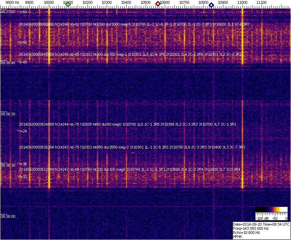Screen dimensions: 291x240
Task: Click the Freq=143 050 000 Hz info line
Action: [x=250, y=228]
